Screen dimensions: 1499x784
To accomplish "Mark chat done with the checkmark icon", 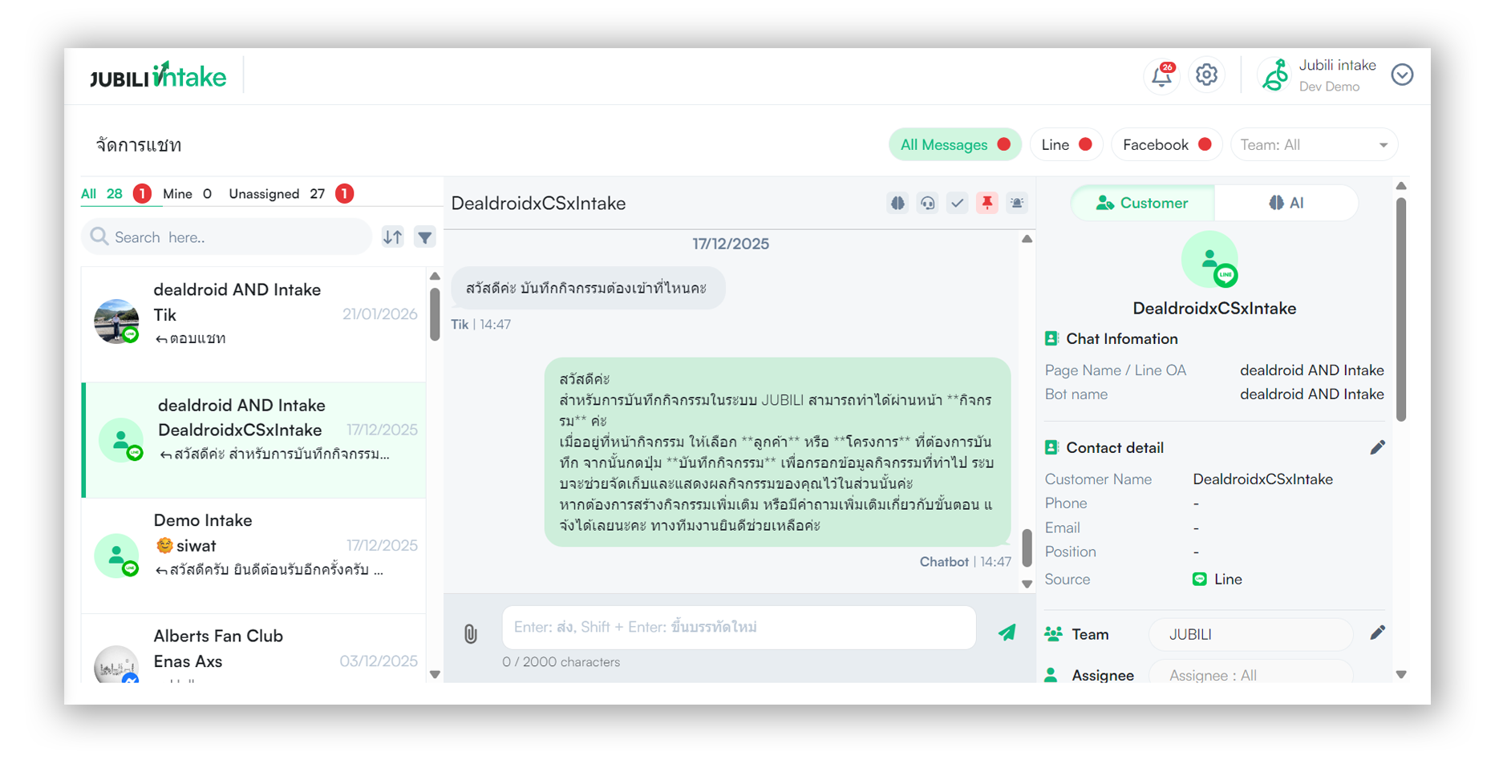I will (x=957, y=204).
